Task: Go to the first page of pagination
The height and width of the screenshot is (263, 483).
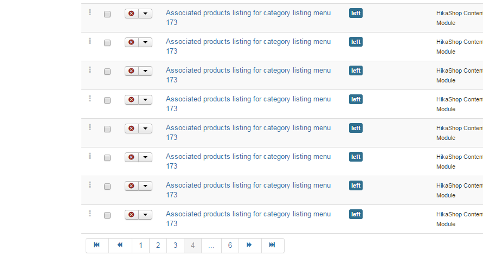Action: click(x=97, y=245)
